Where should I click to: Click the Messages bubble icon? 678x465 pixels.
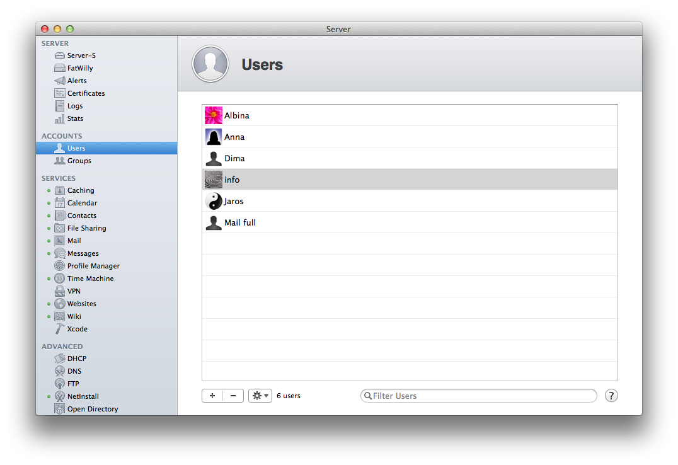click(60, 253)
